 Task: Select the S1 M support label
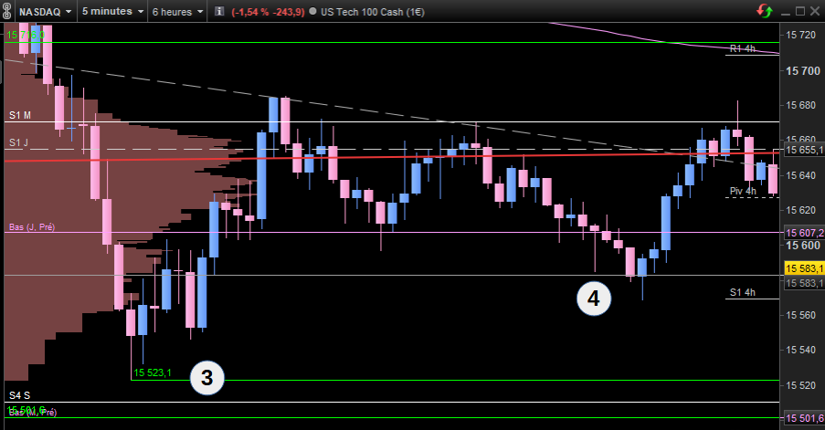(20, 115)
